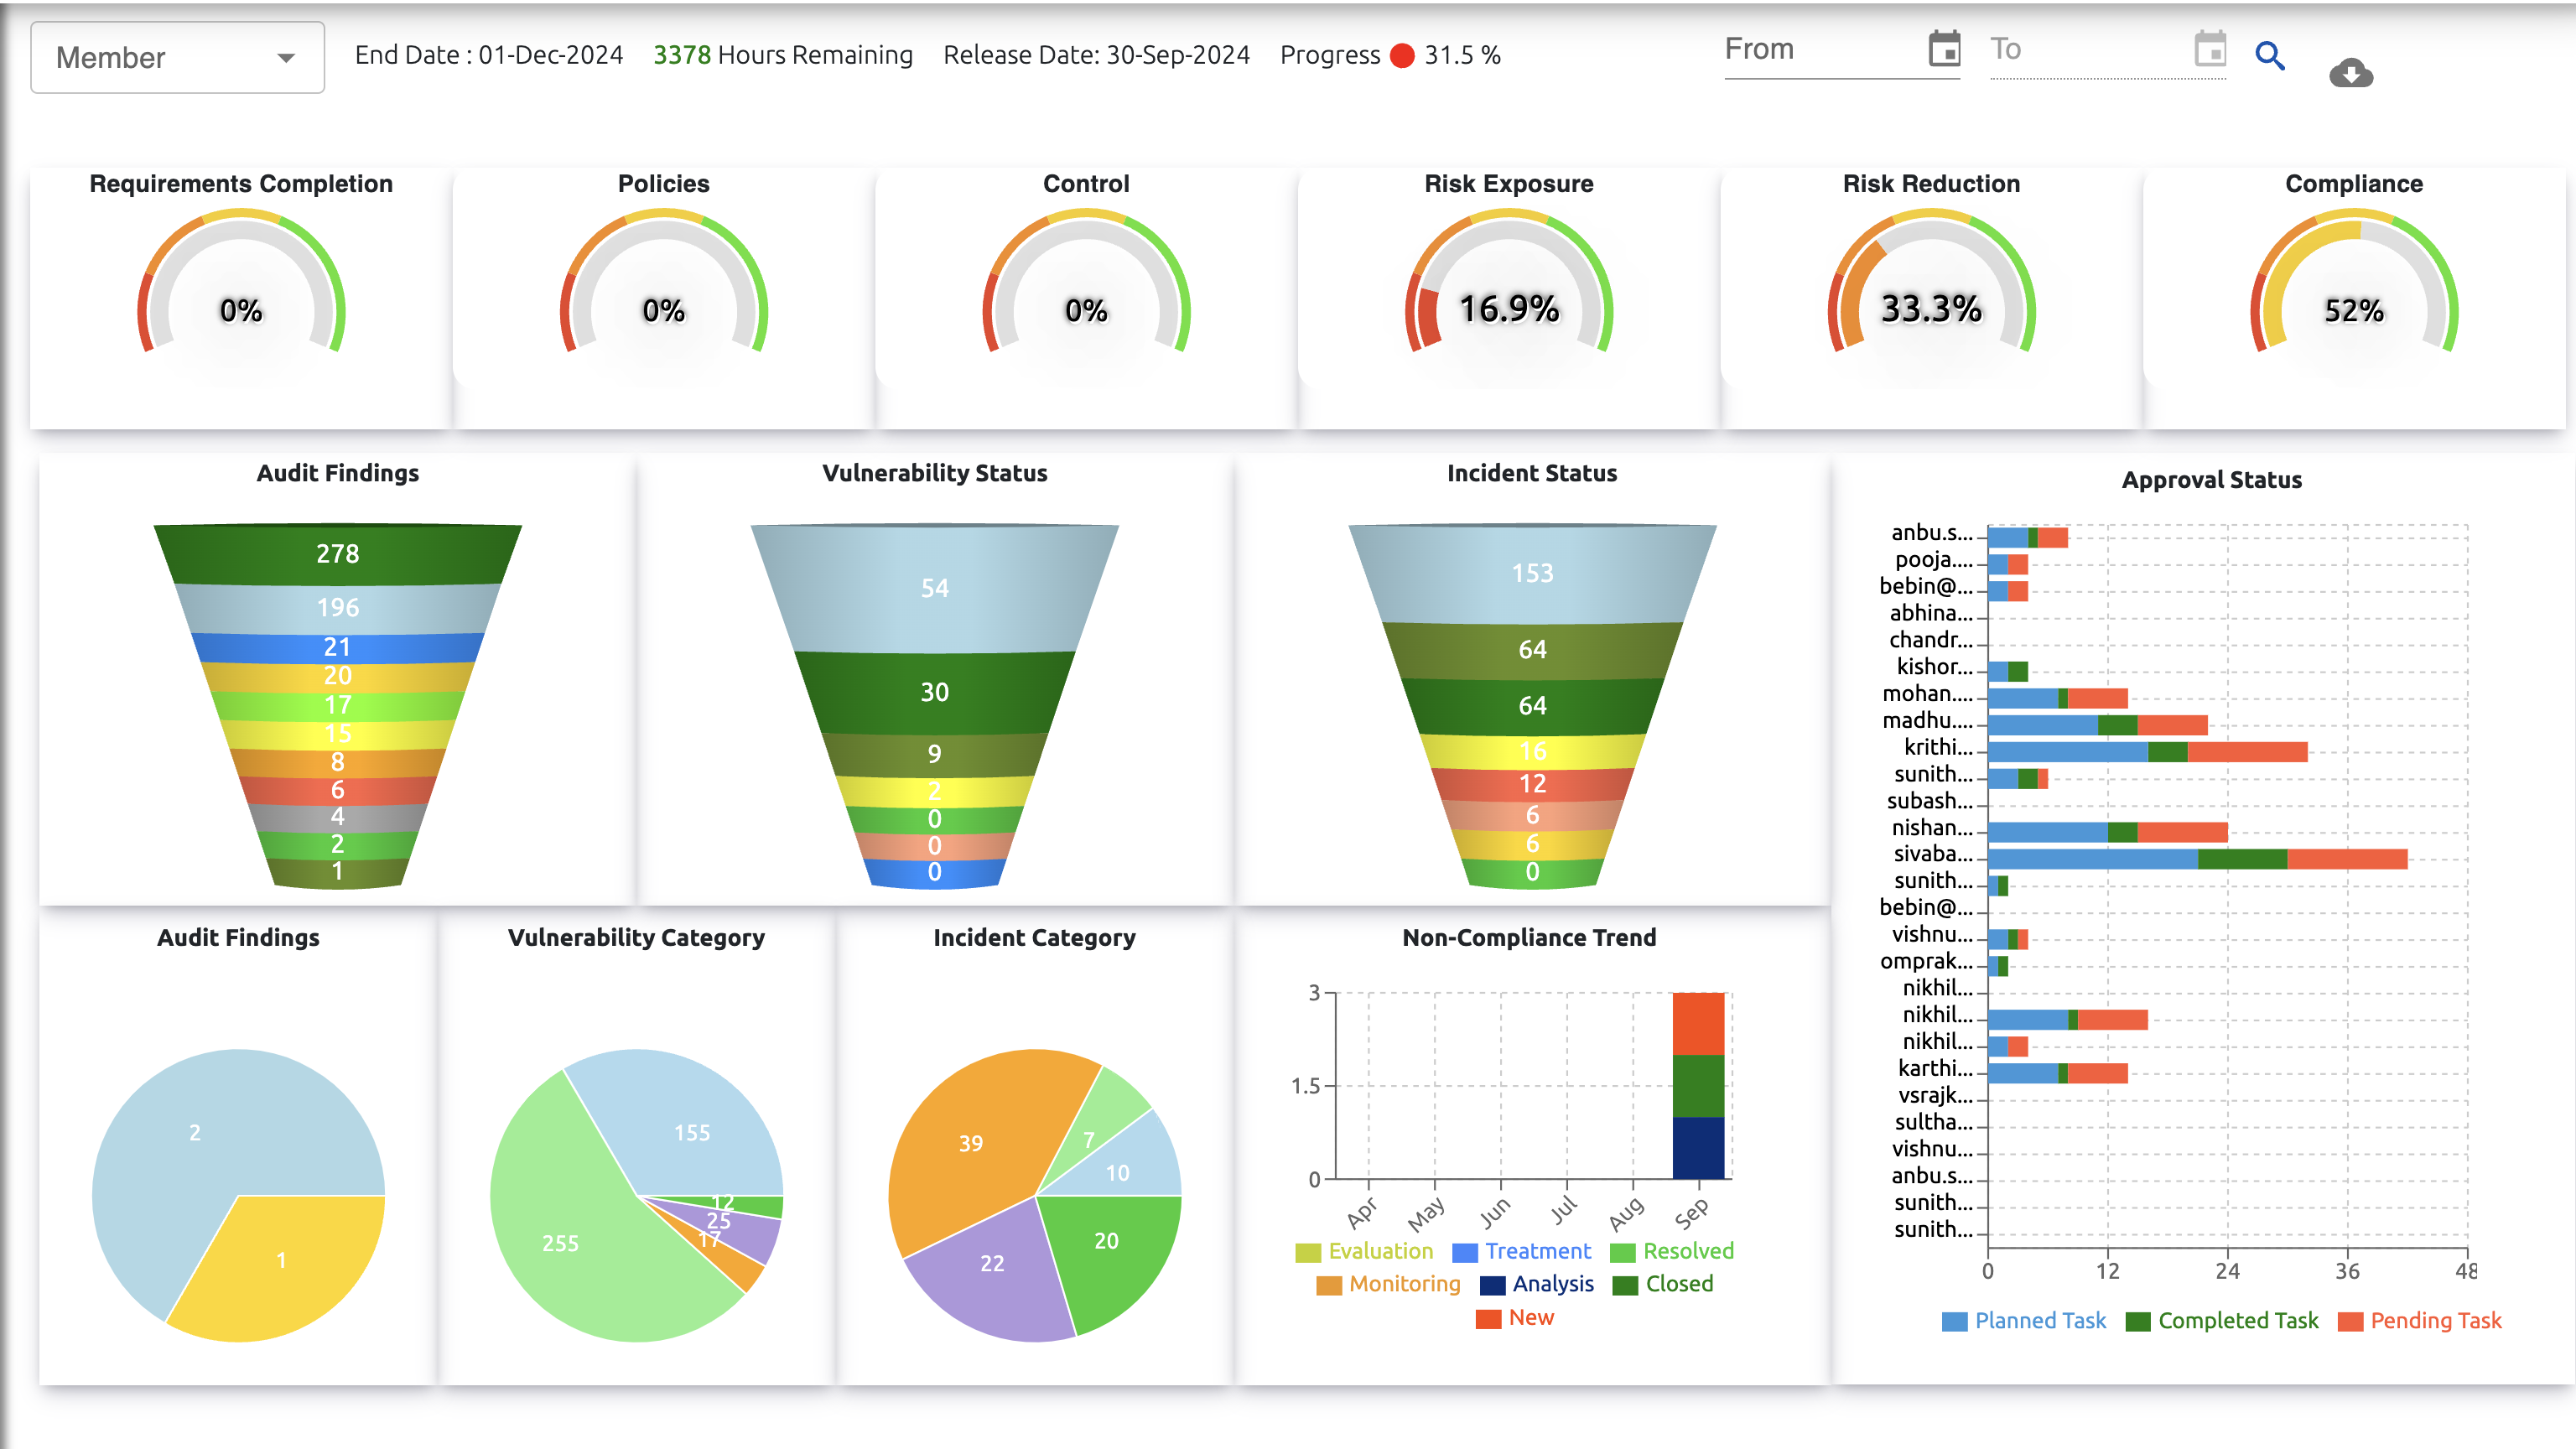The height and width of the screenshot is (1449, 2576).
Task: Open the Member dropdown
Action: tap(177, 58)
